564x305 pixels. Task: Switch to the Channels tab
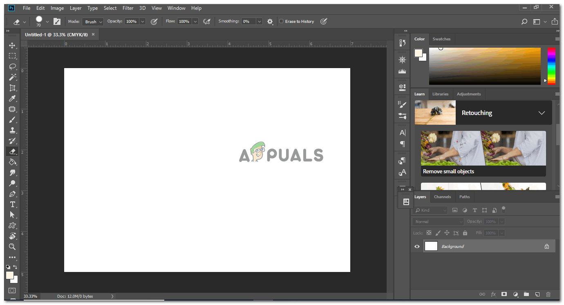(x=442, y=197)
